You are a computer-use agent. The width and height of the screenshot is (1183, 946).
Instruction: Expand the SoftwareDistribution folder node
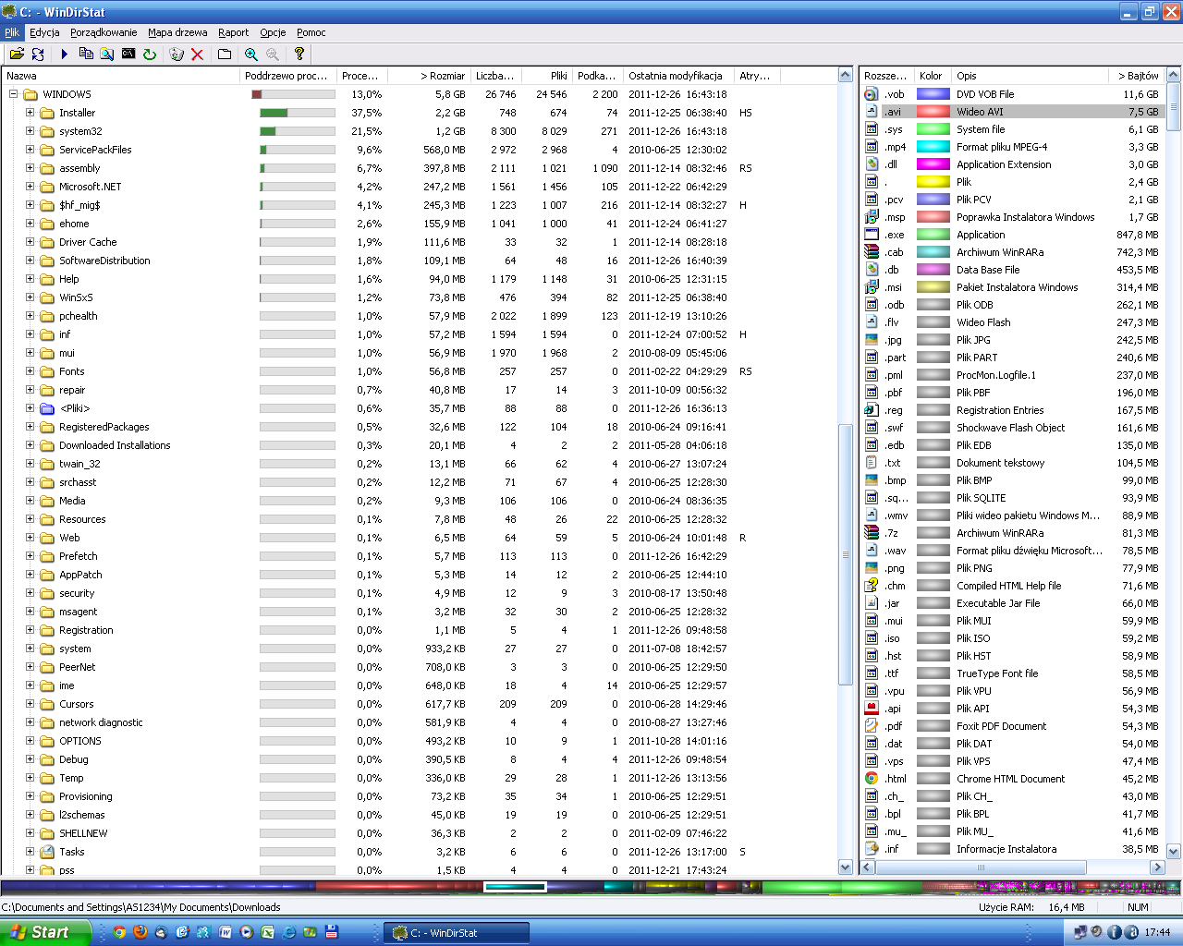tap(30, 261)
